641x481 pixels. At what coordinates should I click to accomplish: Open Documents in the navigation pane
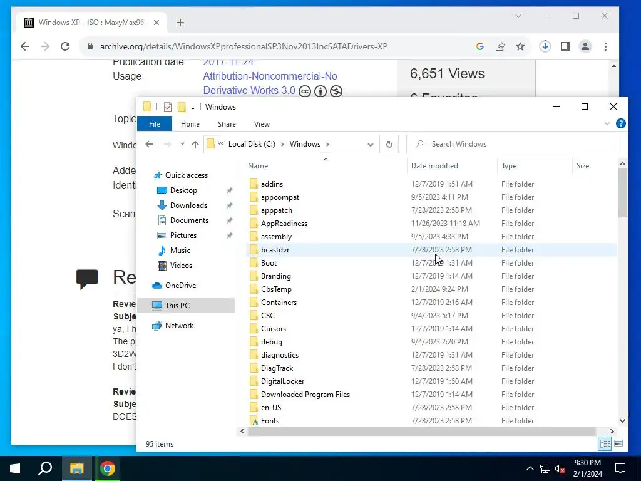coord(189,220)
